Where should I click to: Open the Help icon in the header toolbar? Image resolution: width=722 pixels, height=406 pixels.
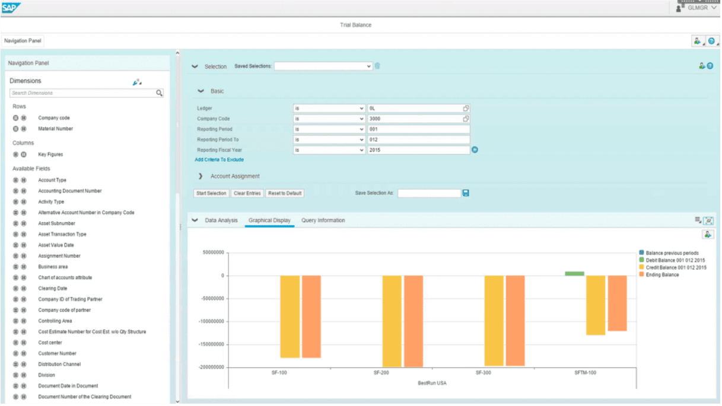711,40
